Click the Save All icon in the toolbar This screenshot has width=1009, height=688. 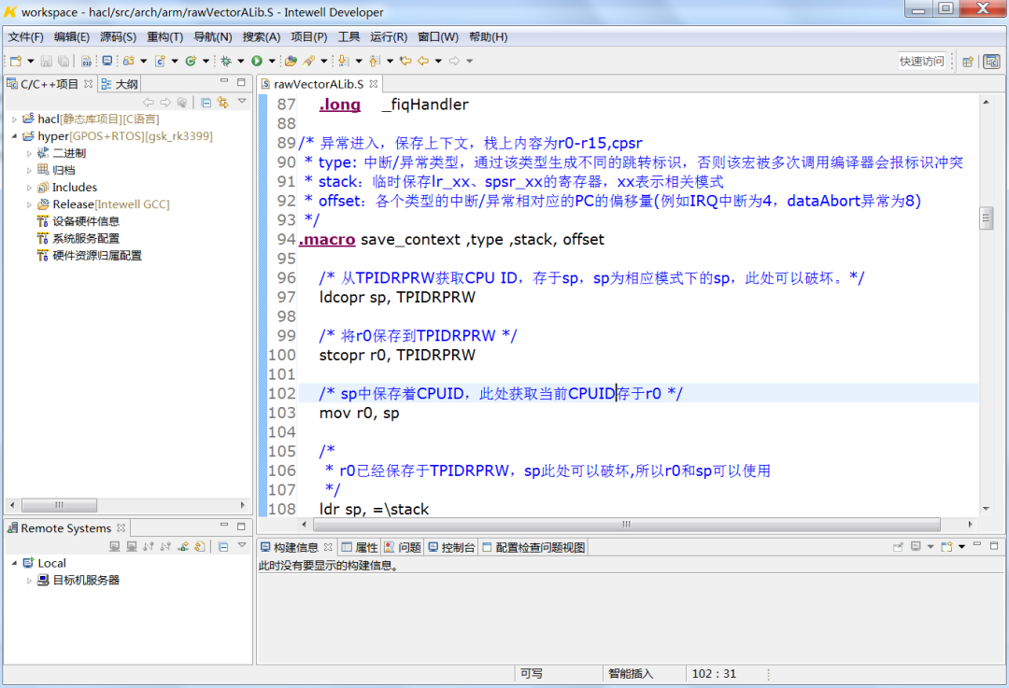[63, 60]
